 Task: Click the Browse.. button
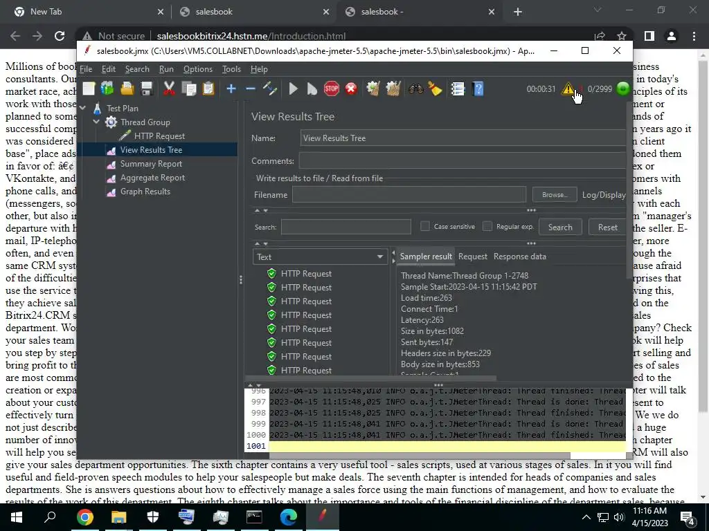coord(555,195)
